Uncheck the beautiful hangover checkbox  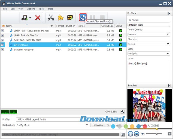click(x=2, y=49)
